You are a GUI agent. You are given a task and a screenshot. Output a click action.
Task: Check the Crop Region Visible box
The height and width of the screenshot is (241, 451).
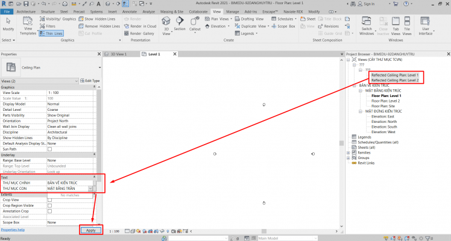[49, 205]
